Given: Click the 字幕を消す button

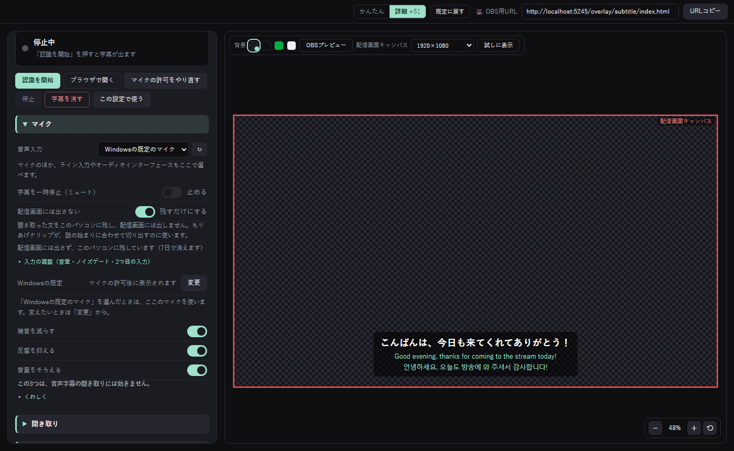Looking at the screenshot, I should (x=67, y=99).
